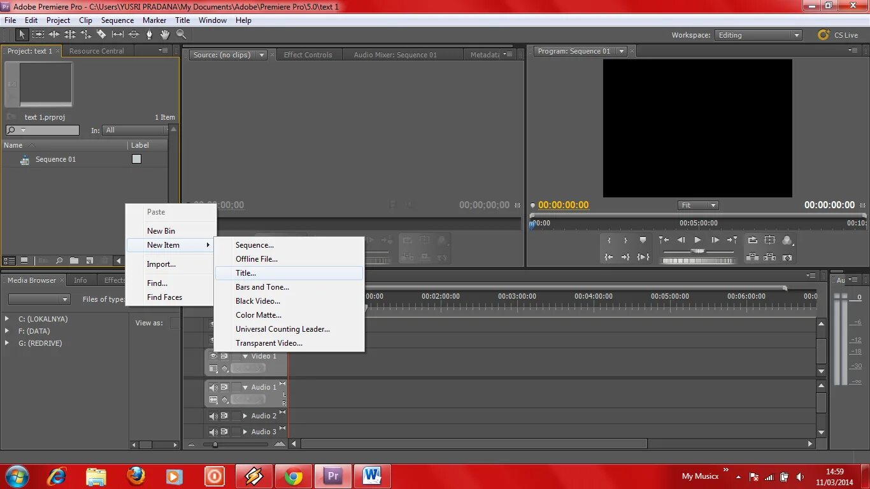Step back one frame in Program monitor
Screen dimensions: 870x489
pyautogui.click(x=681, y=240)
